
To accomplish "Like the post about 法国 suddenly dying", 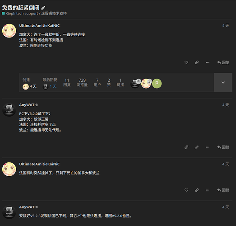I will (186, 190).
